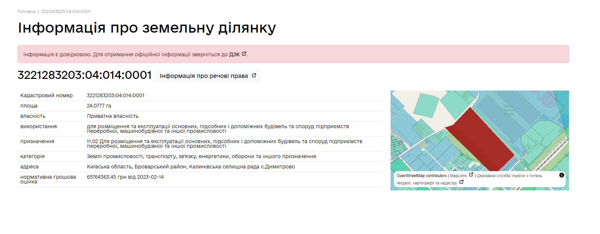
Task: Click the green square parcel on map
Action: tap(426, 104)
